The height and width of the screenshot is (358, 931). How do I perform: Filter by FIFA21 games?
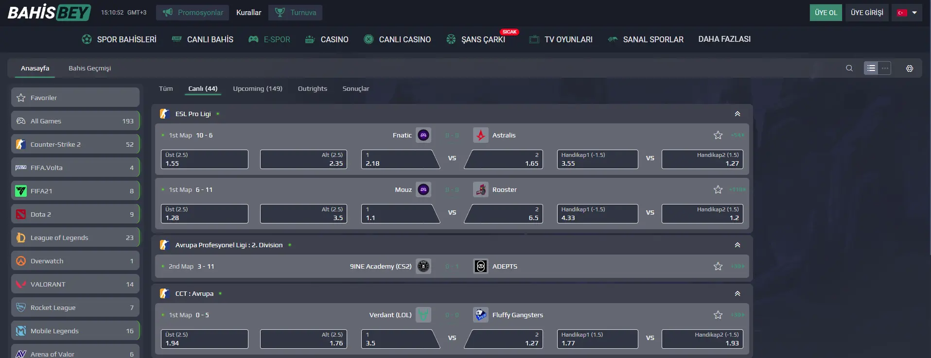[75, 190]
